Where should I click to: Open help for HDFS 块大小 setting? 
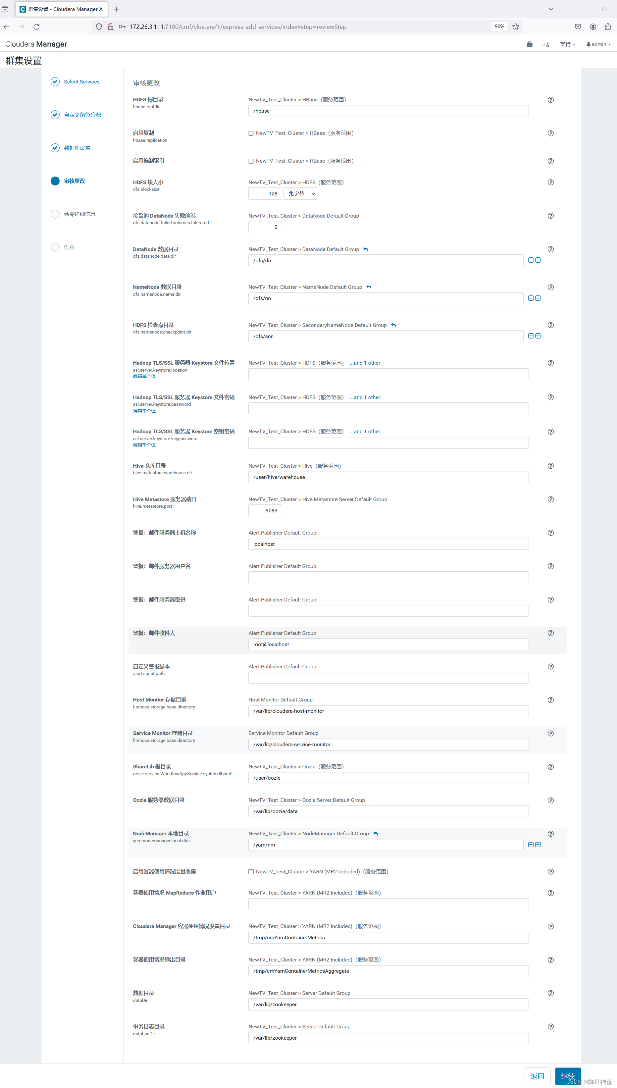coord(550,182)
